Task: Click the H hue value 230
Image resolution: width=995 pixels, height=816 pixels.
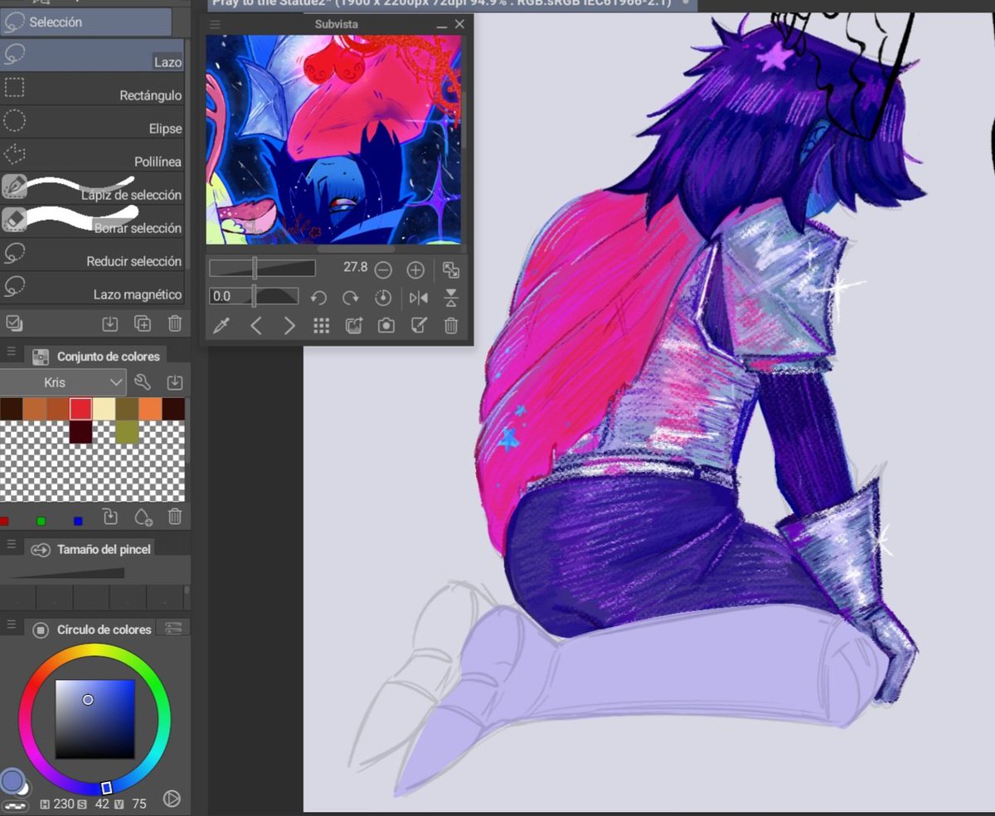Action: 63,804
